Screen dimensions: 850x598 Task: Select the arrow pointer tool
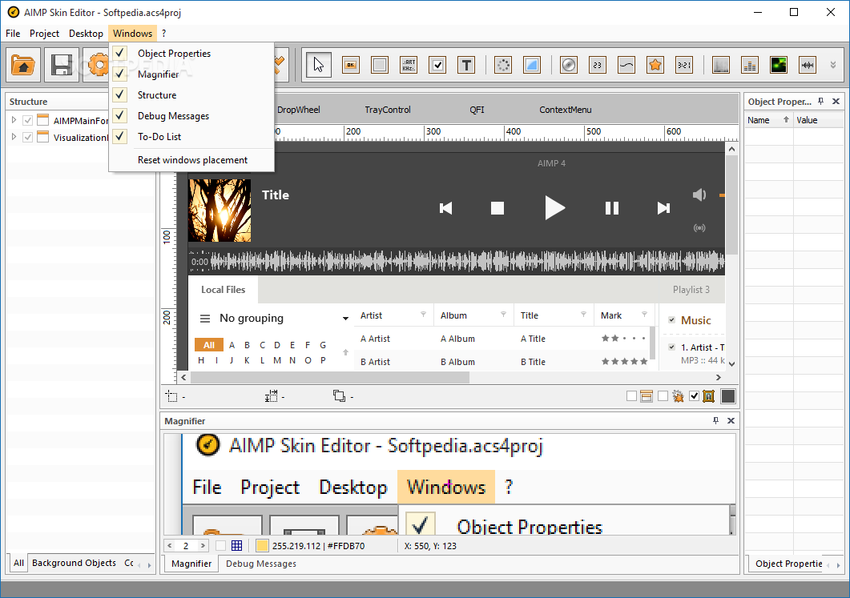(x=318, y=65)
